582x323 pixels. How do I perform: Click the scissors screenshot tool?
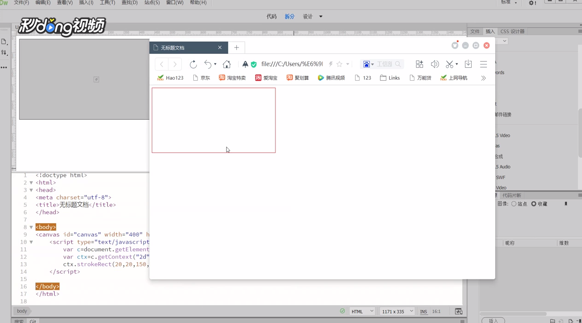[x=449, y=64]
